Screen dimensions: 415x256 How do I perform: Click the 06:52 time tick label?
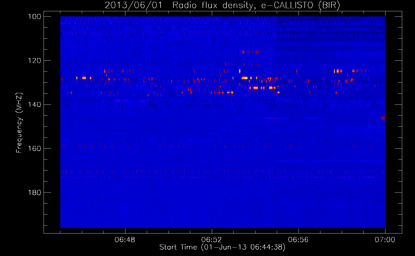(x=212, y=240)
